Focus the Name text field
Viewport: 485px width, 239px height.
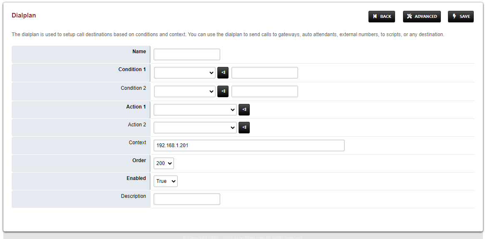point(187,54)
